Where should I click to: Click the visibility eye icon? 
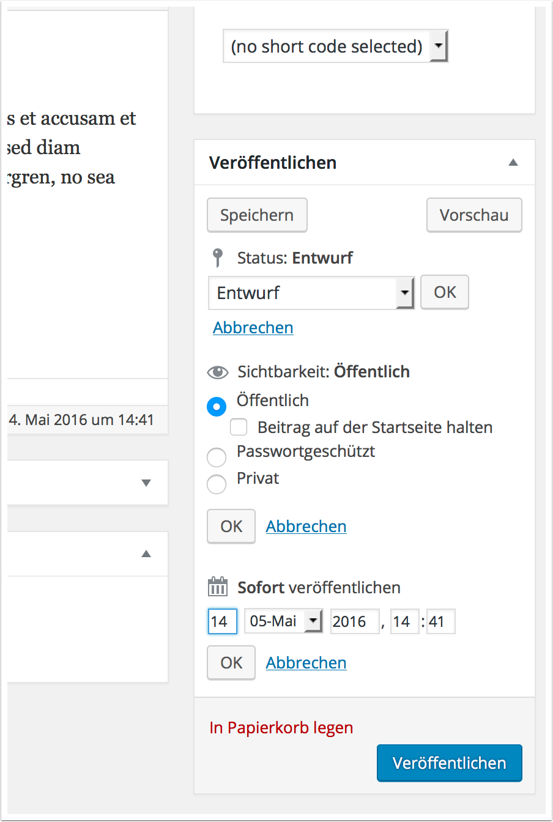pyautogui.click(x=218, y=372)
